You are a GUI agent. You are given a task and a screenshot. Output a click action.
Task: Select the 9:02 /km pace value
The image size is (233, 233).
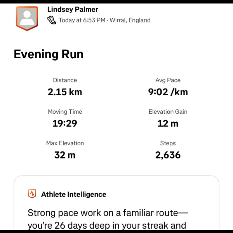click(168, 92)
